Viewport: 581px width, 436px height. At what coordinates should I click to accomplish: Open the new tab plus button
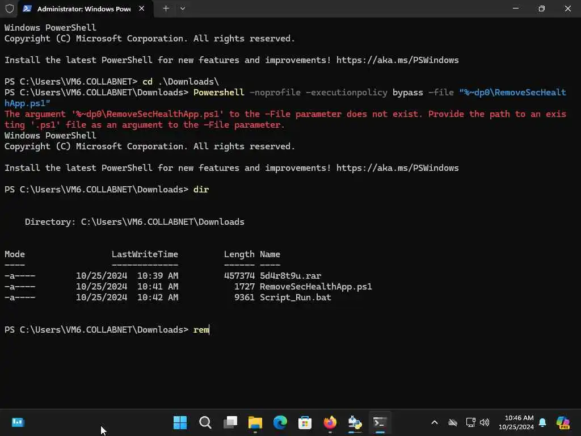[166, 9]
